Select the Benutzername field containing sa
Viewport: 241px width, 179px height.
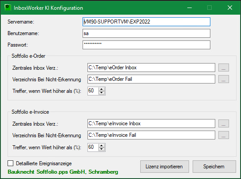coord(146,33)
